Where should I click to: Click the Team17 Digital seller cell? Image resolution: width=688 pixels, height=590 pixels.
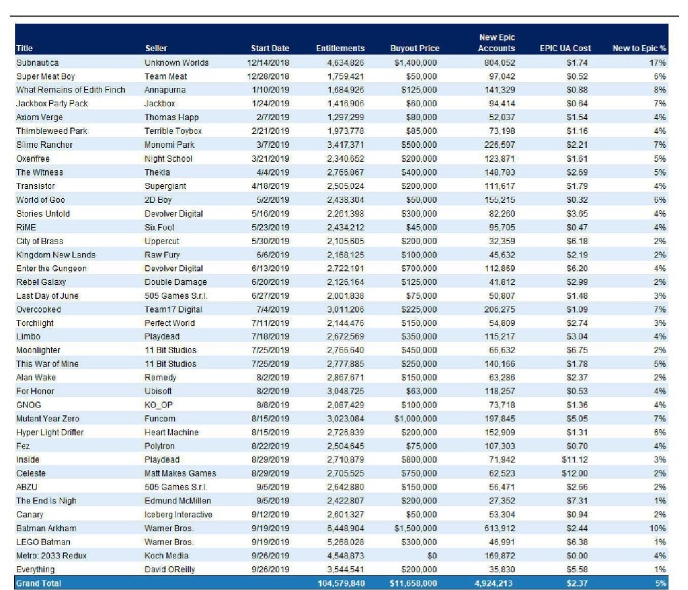(x=173, y=310)
